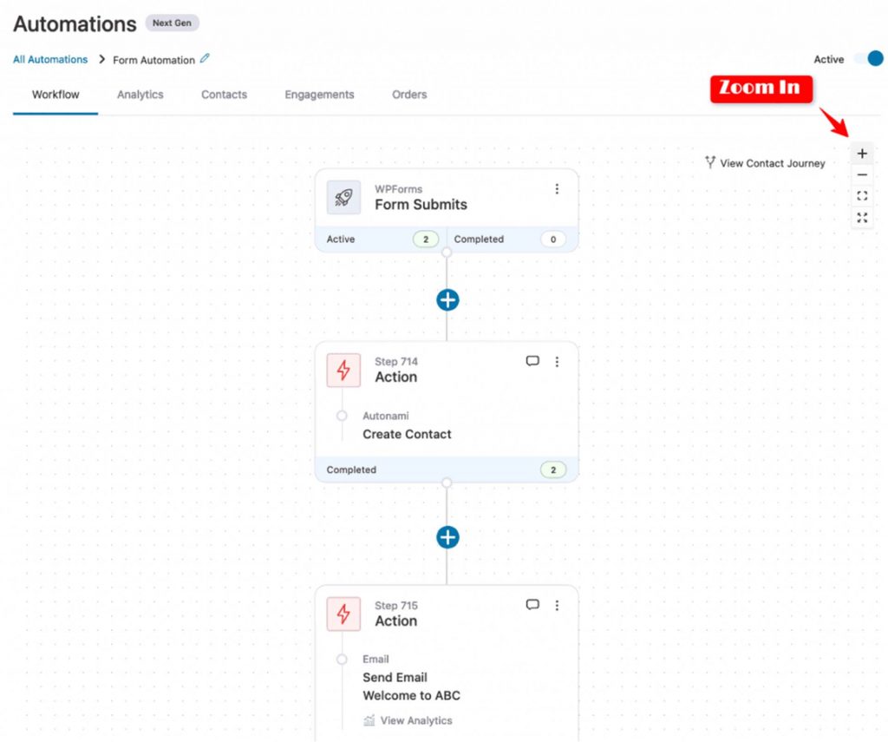The image size is (888, 742).
Task: Click the Next Gen badge
Action: click(173, 23)
